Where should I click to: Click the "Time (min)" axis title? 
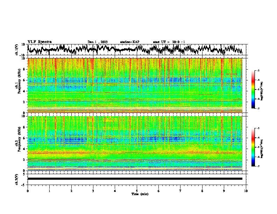pyautogui.click(x=140, y=194)
